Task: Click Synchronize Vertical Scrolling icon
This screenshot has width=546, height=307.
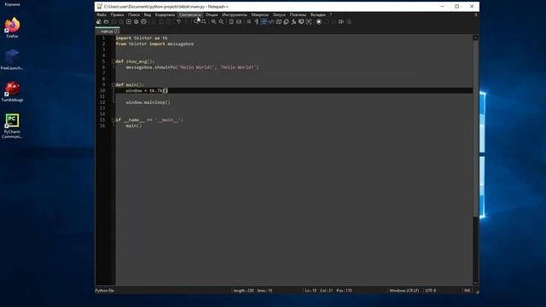Action: 231,21
